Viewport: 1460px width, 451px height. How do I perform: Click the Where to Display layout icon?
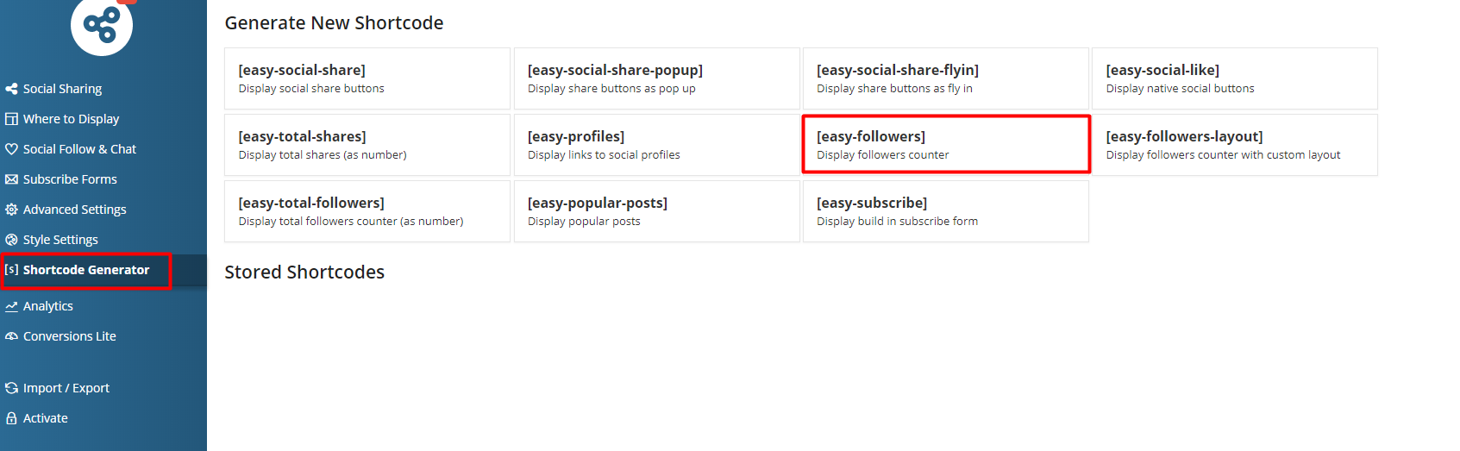coord(11,119)
